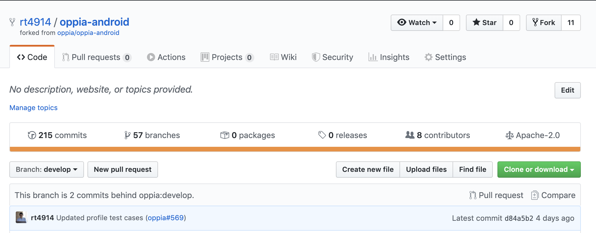Click the scales law icon beside Apache-2.0
This screenshot has width=596, height=233.
(510, 135)
